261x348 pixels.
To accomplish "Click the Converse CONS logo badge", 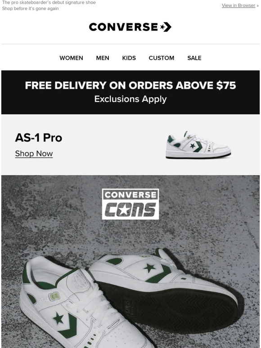I will [x=130, y=204].
